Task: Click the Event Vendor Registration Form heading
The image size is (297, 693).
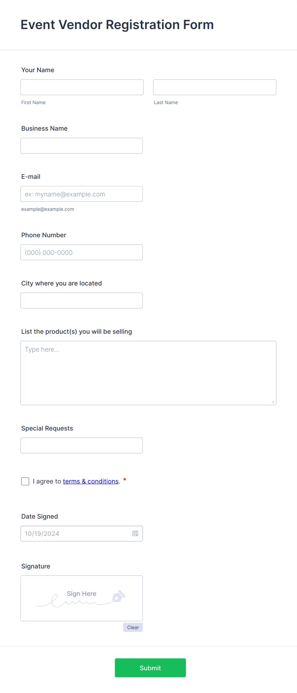Action: pyautogui.click(x=117, y=25)
